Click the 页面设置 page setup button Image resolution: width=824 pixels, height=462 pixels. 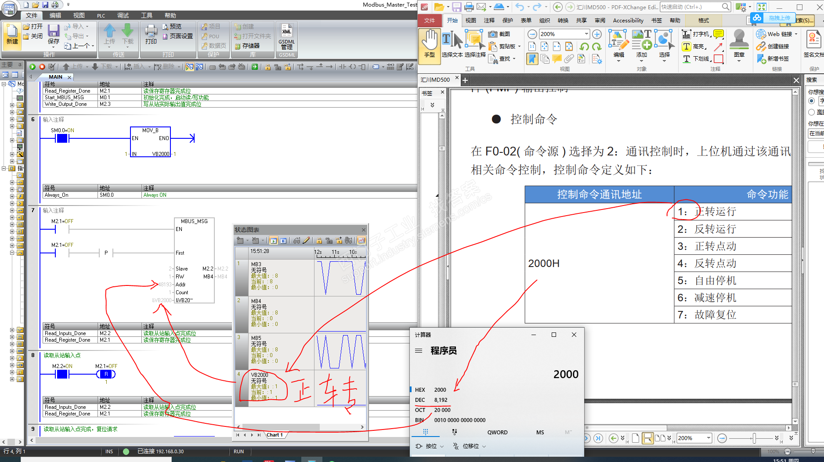177,36
